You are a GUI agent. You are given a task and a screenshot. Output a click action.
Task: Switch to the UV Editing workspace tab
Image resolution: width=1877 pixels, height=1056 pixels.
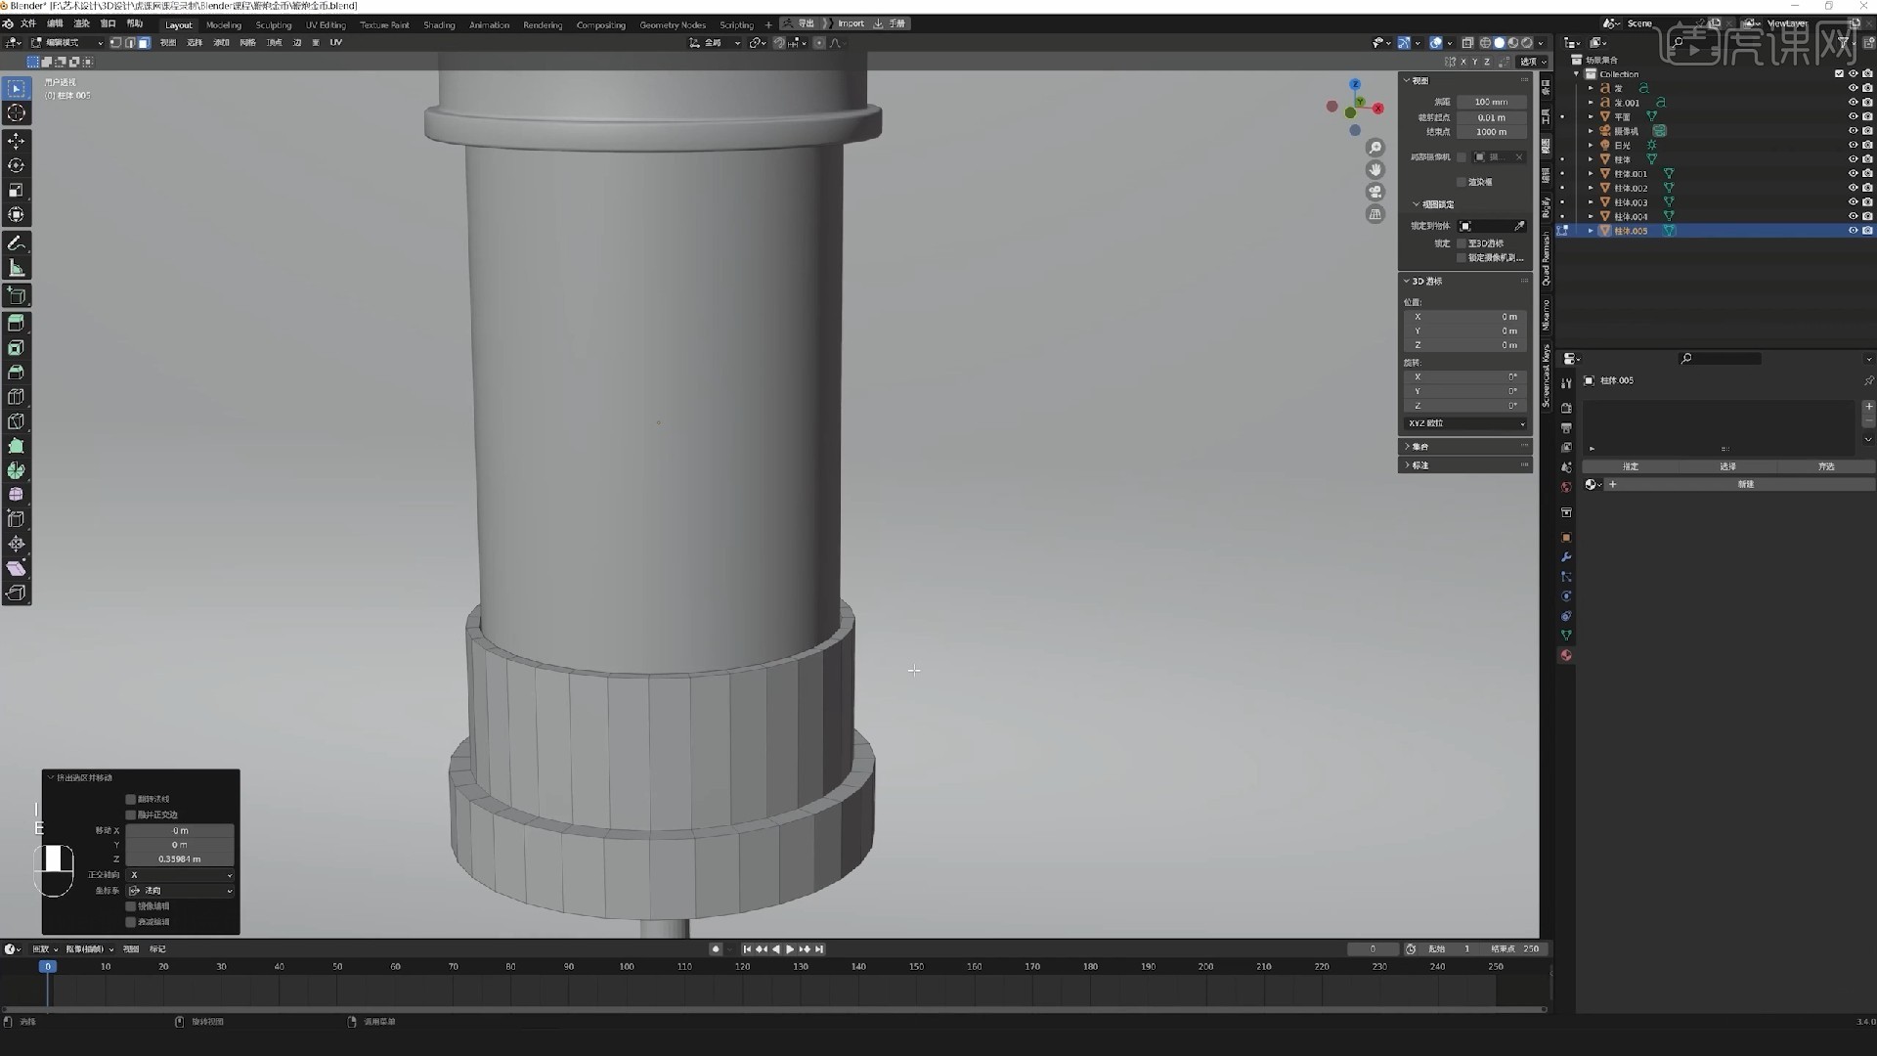pos(326,25)
